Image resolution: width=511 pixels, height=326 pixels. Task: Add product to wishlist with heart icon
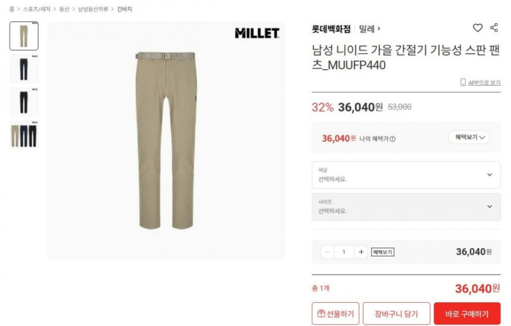coord(477,28)
